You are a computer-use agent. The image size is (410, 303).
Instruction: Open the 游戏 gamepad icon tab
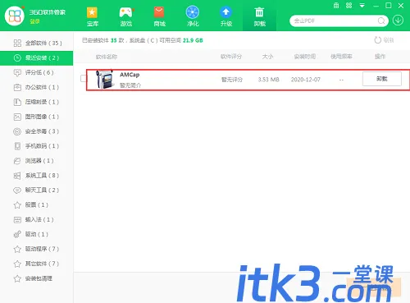[x=126, y=12]
